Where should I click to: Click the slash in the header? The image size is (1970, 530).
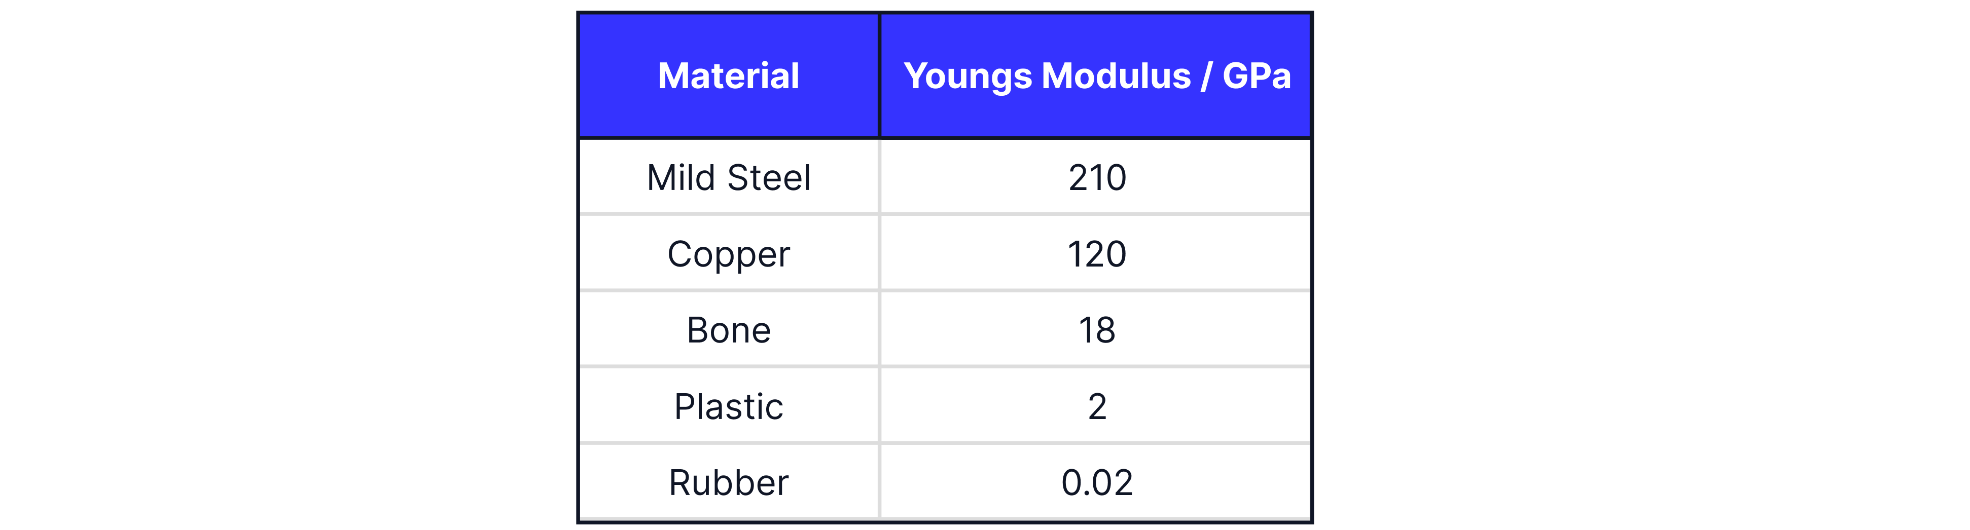tap(1206, 77)
